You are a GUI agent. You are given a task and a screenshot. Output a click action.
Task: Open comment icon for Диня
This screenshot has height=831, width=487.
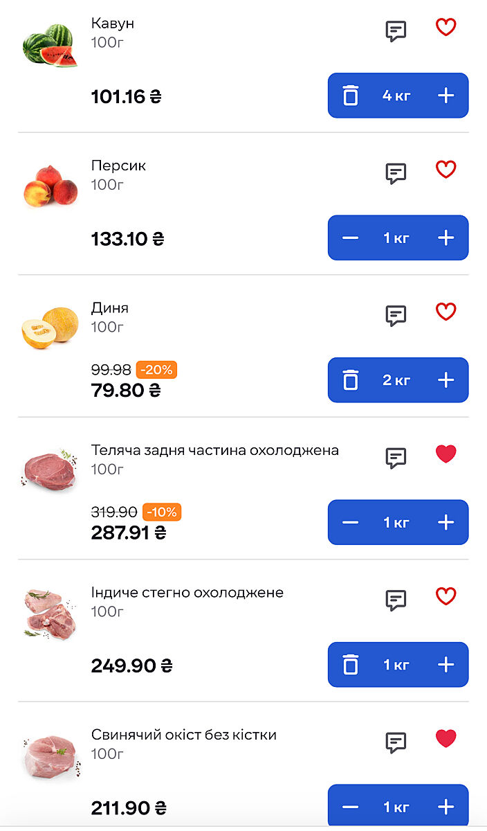coord(396,316)
